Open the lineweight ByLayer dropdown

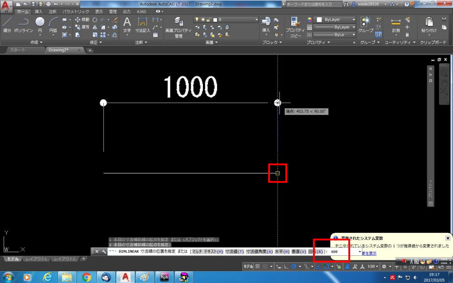(334, 27)
